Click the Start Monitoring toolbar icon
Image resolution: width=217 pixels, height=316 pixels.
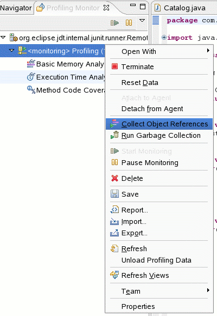[114, 23]
